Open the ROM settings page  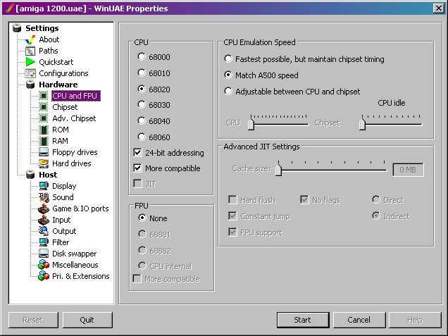click(x=61, y=130)
